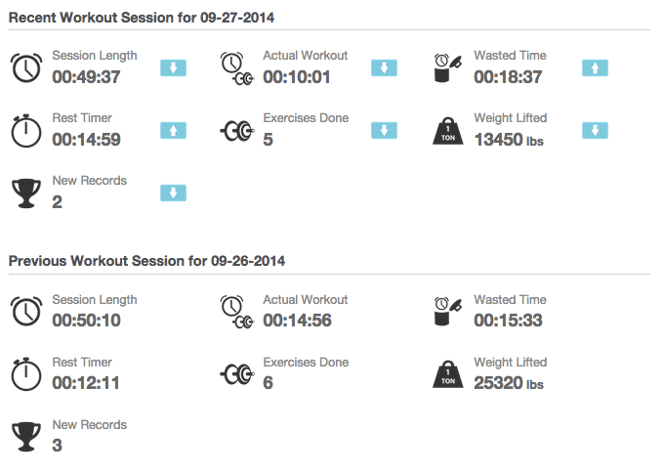Click the Actual Workout icon in recent session
This screenshot has width=664, height=473.
tap(237, 67)
